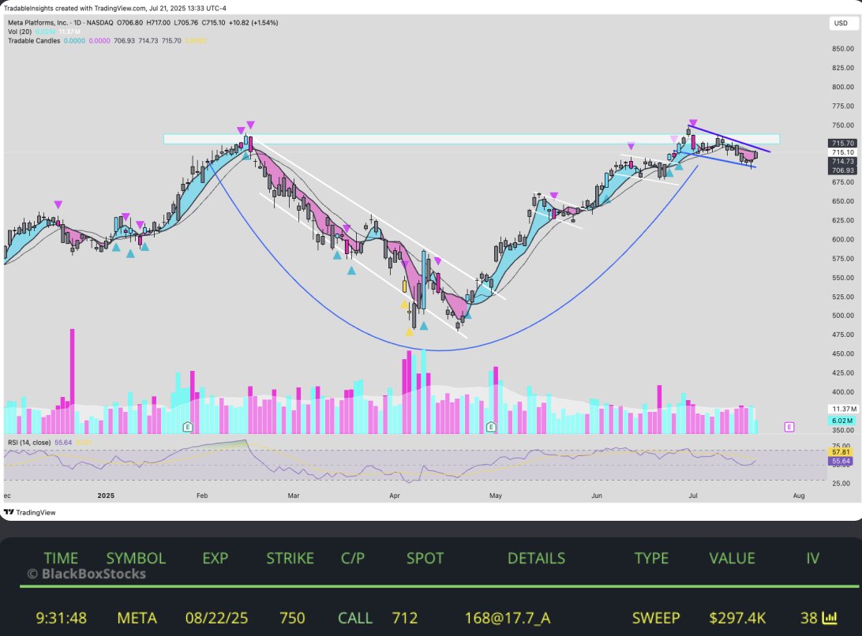862x636 pixels.
Task: Click the TradableInsights attribution text at top
Action: pos(115,8)
